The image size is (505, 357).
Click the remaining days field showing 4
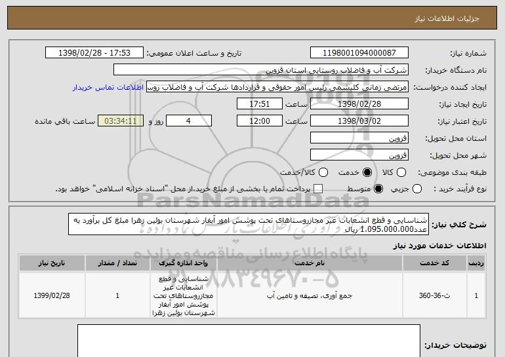[189, 121]
